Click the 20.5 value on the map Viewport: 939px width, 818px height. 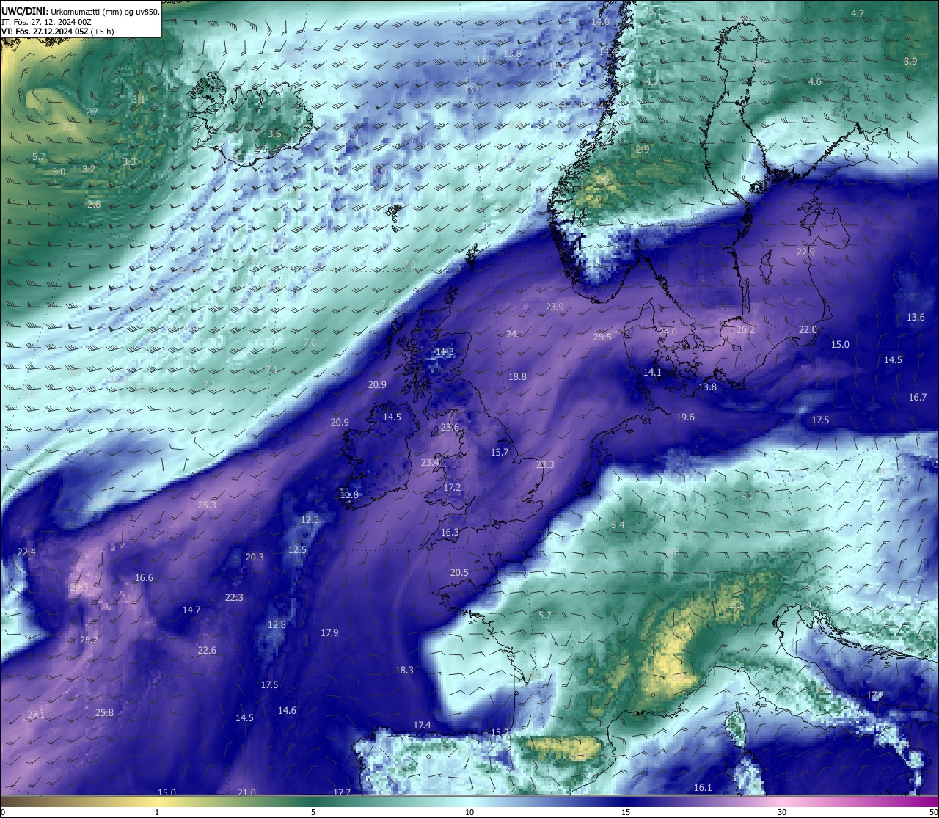pos(459,573)
